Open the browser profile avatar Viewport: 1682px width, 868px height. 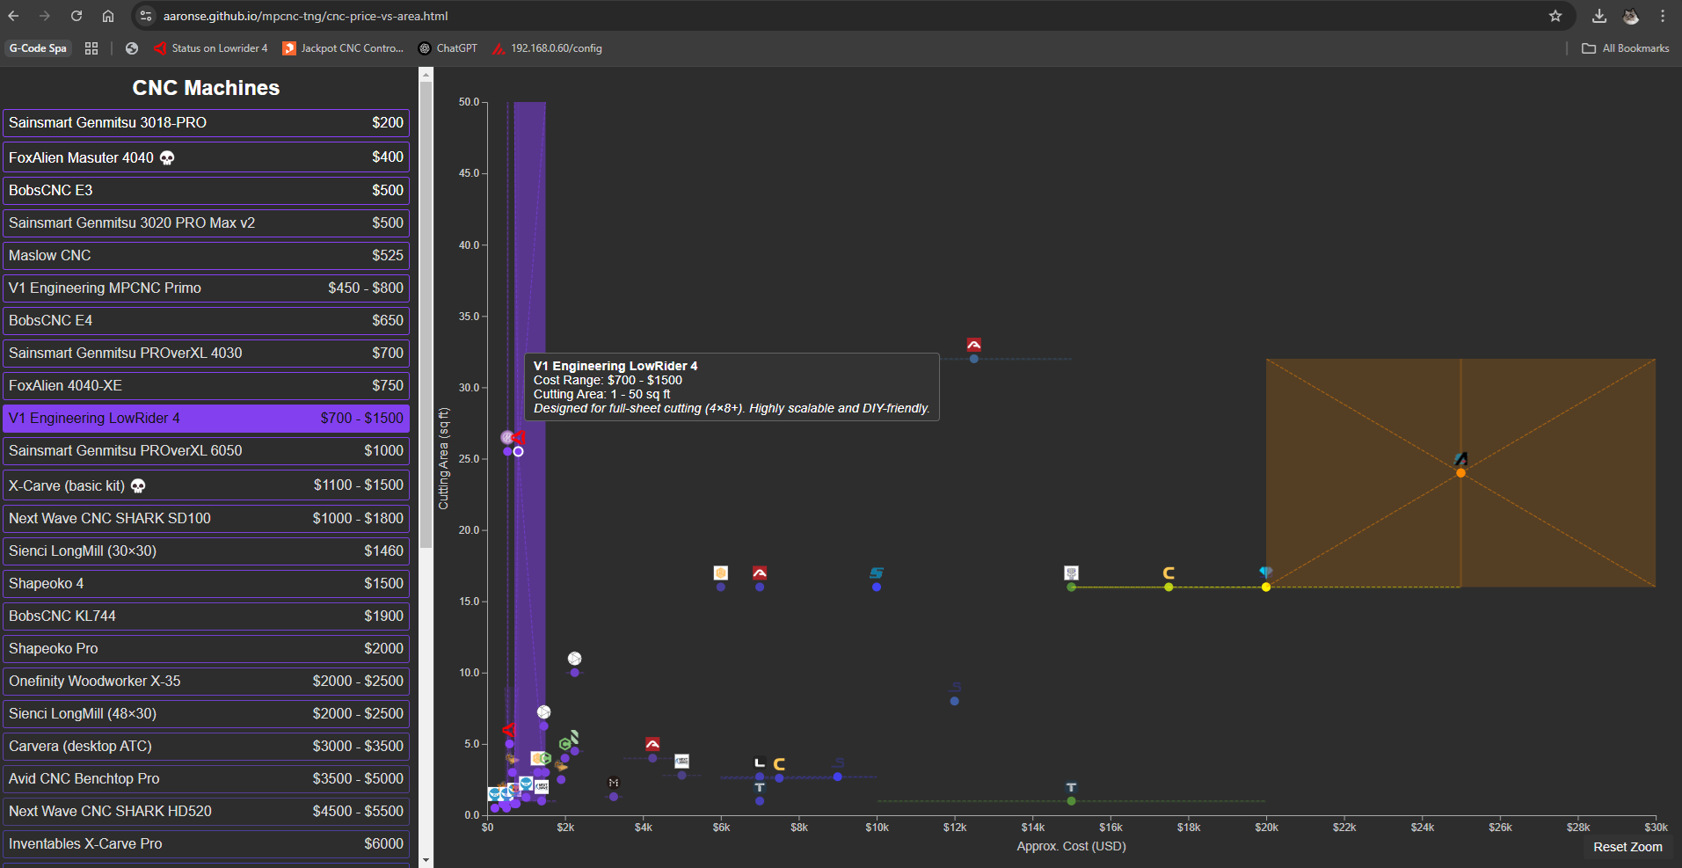coord(1631,16)
